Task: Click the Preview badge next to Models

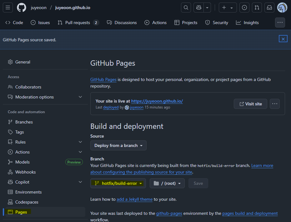Action: pyautogui.click(x=74, y=162)
